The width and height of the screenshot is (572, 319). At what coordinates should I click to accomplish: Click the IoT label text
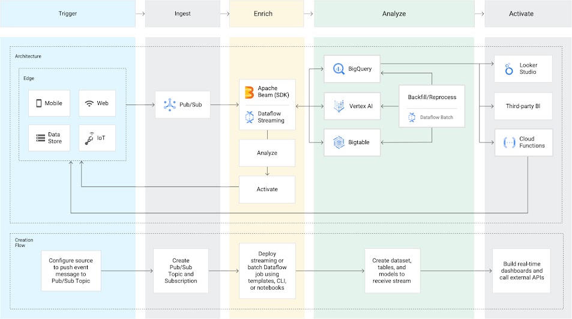(x=101, y=138)
